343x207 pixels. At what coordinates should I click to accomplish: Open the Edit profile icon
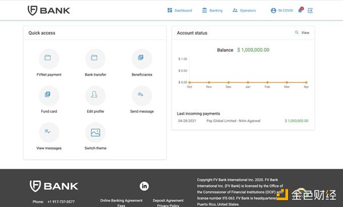tap(95, 96)
